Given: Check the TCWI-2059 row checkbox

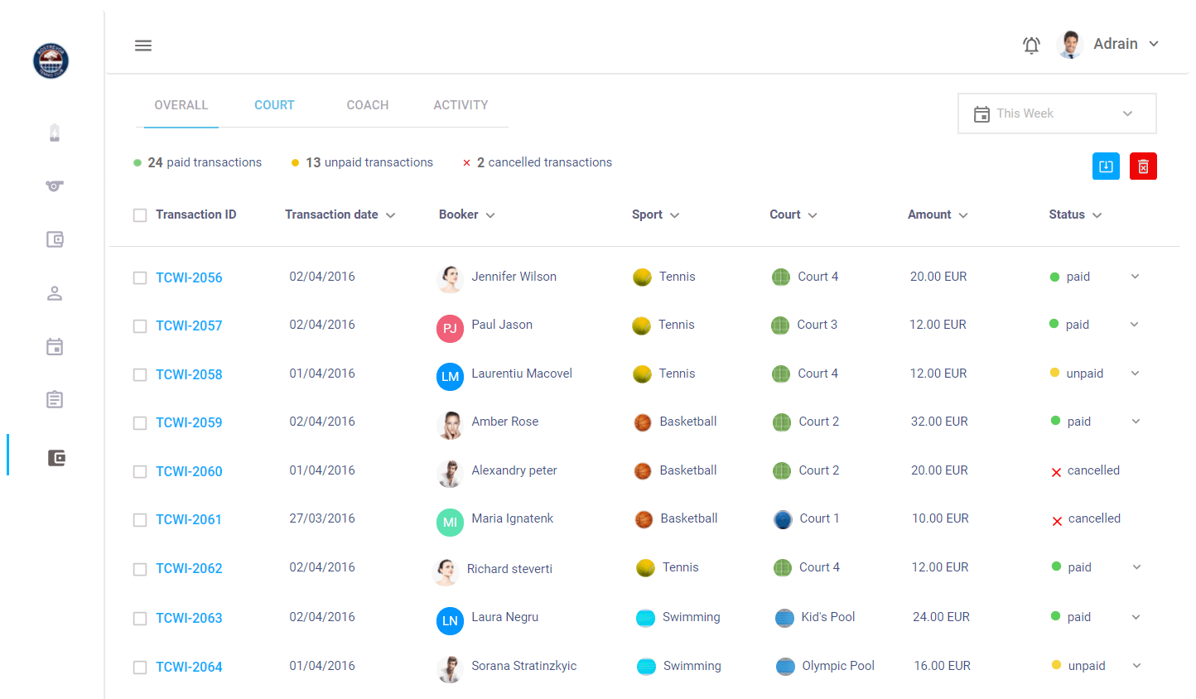Looking at the screenshot, I should [x=140, y=423].
